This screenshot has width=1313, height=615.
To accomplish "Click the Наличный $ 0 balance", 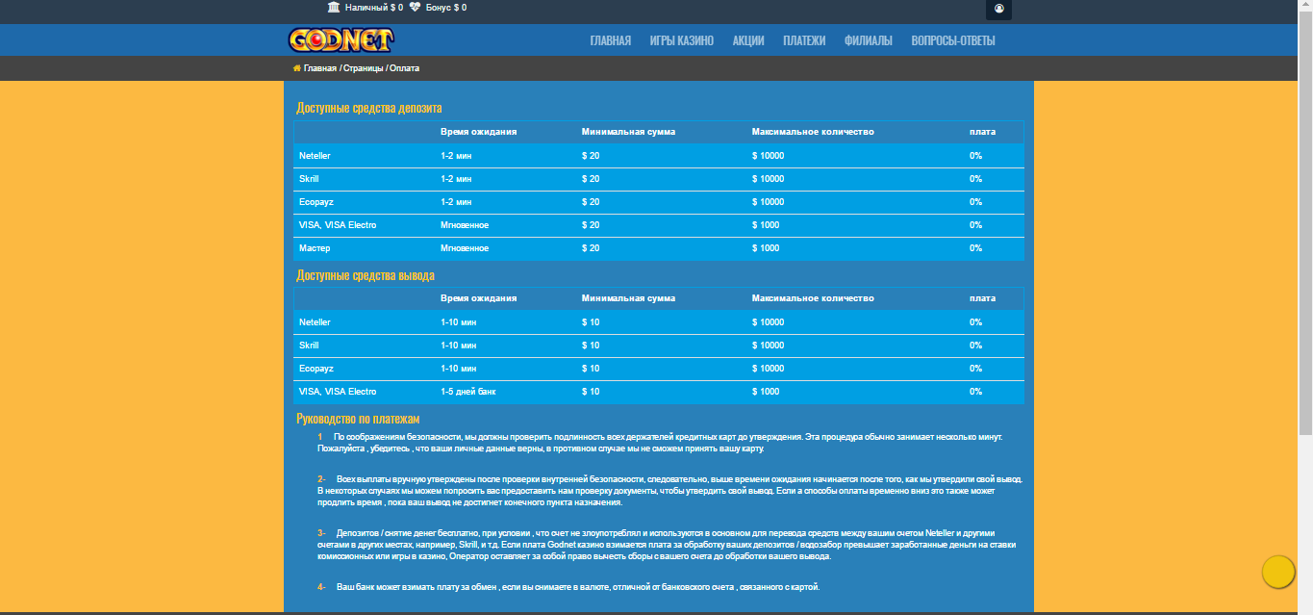I will coord(374,8).
